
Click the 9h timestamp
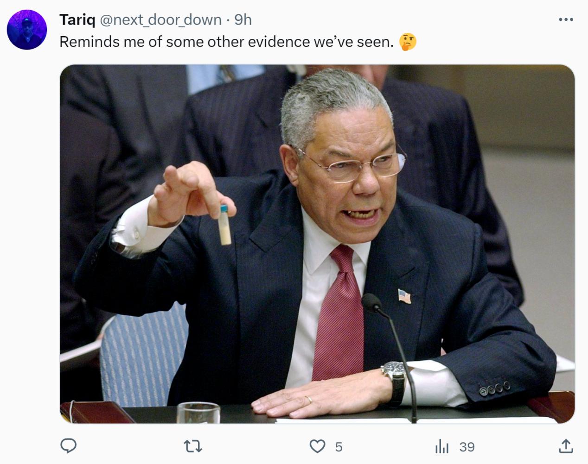point(243,20)
